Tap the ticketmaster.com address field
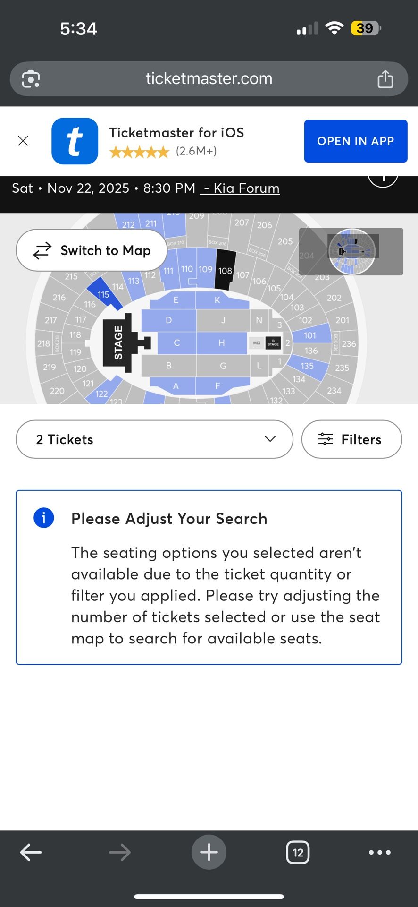Viewport: 418px width, 907px height. pyautogui.click(x=209, y=79)
